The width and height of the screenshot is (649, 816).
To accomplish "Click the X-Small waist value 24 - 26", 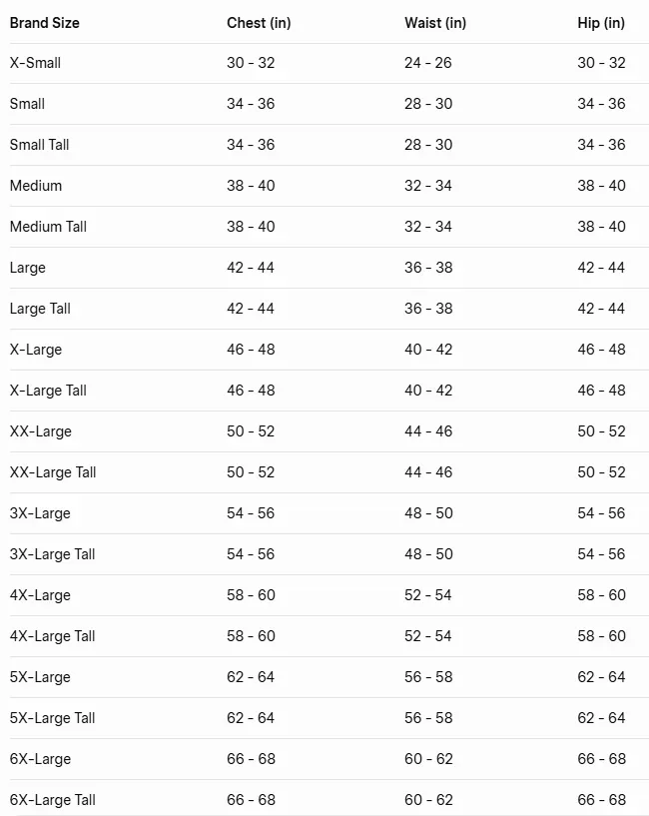I will (428, 63).
